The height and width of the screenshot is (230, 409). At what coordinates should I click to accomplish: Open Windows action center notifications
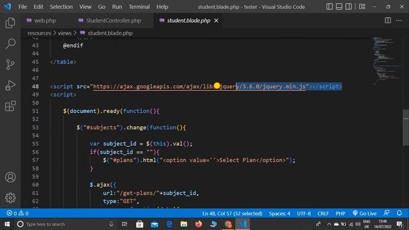click(399, 224)
